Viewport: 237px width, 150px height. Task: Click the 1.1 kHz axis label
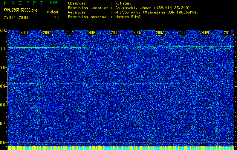pyautogui.click(x=3, y=49)
